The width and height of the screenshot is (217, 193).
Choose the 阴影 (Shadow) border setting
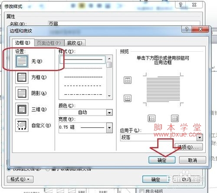(22, 93)
